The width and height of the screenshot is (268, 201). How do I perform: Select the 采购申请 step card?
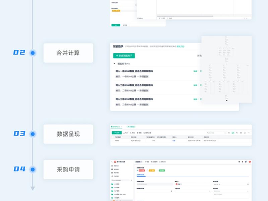click(68, 170)
